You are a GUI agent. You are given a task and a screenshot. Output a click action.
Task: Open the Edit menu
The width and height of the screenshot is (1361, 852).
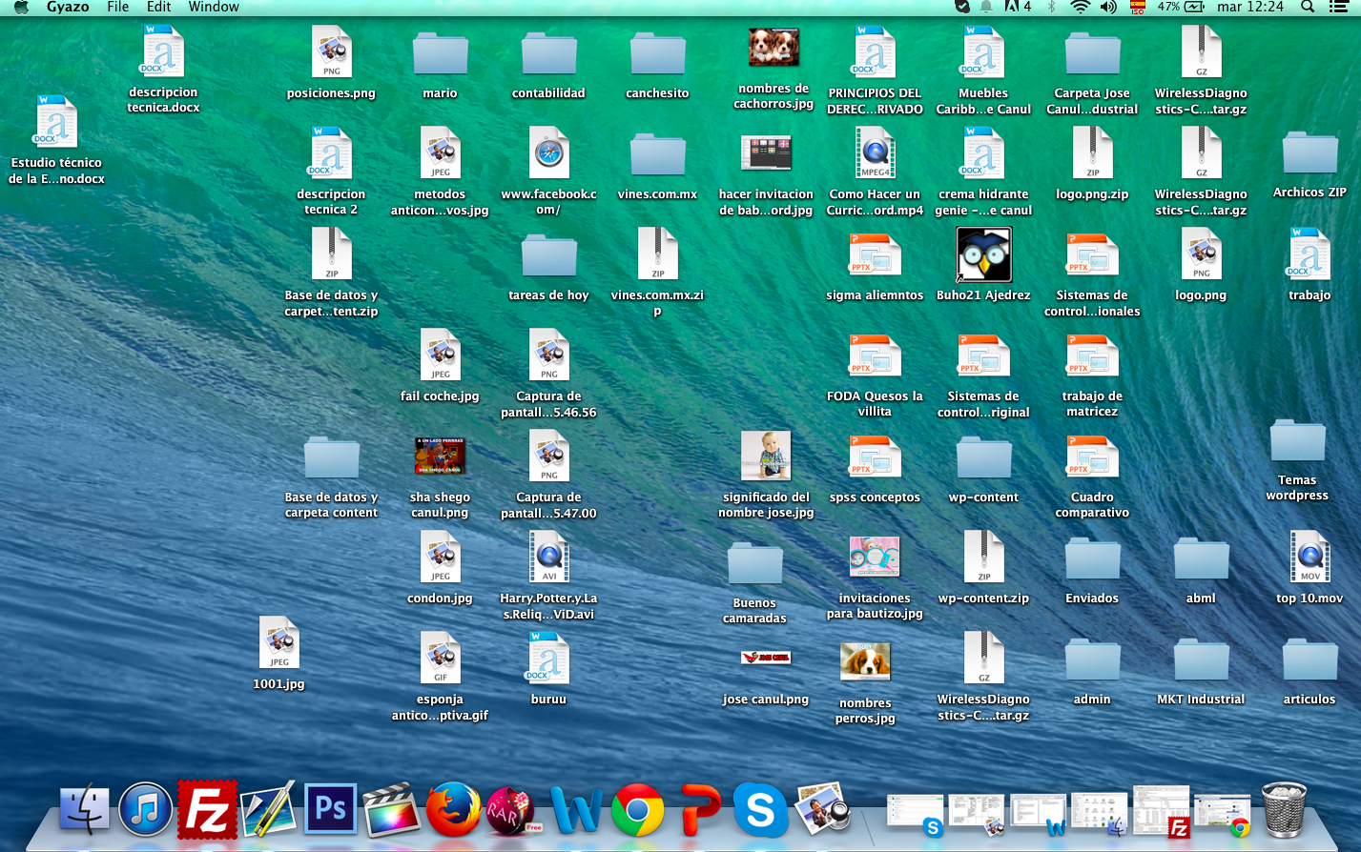159,7
